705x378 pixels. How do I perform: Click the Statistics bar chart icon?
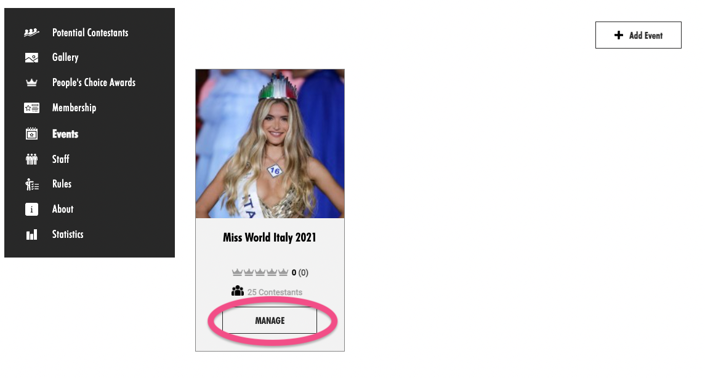tap(31, 234)
